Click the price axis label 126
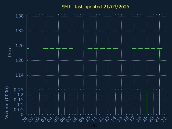This screenshot has width=172, height=129. [20, 46]
